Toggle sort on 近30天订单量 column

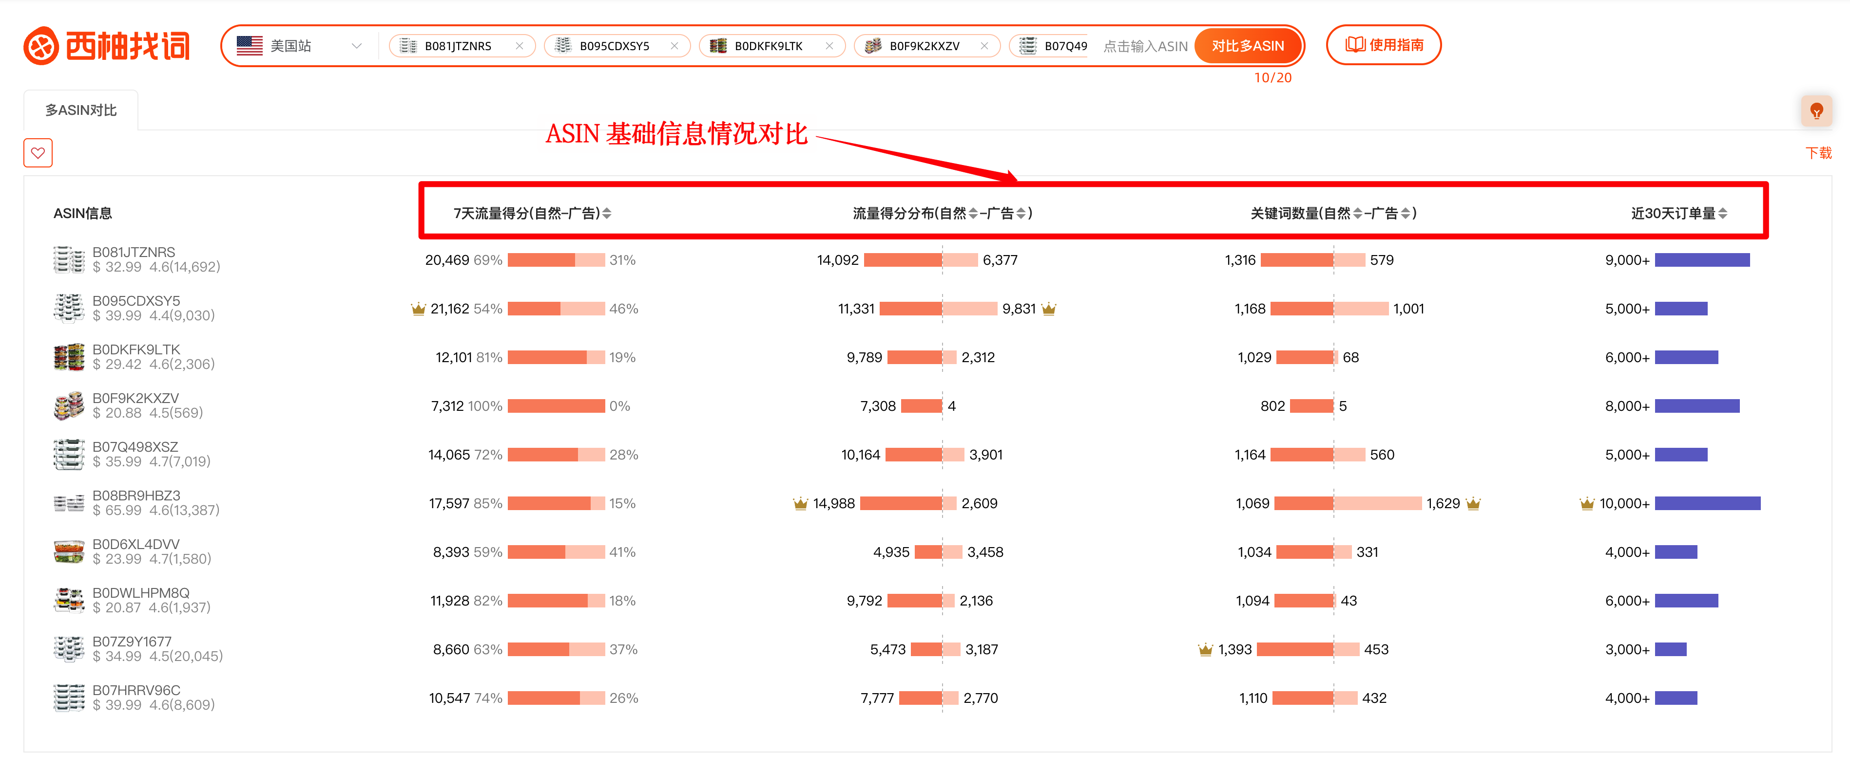pos(1724,212)
